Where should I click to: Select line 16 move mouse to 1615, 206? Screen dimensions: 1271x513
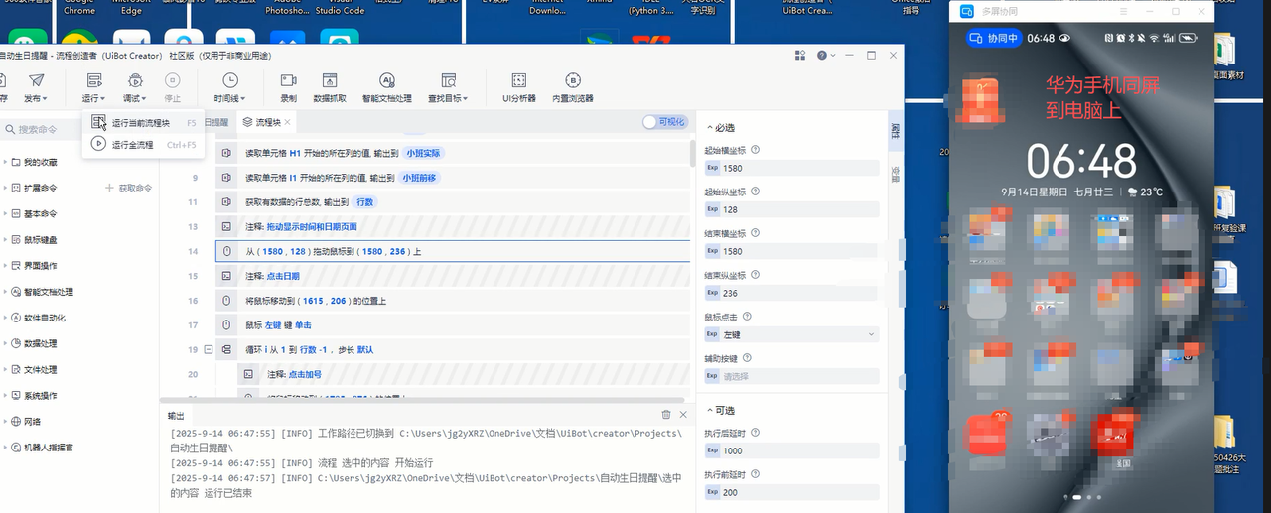[452, 301]
